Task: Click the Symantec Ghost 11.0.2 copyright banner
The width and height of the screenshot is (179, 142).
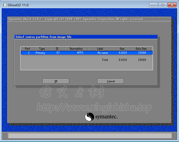Action: tap(76, 19)
